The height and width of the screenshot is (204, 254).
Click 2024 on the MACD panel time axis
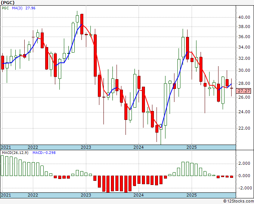pos(139,195)
